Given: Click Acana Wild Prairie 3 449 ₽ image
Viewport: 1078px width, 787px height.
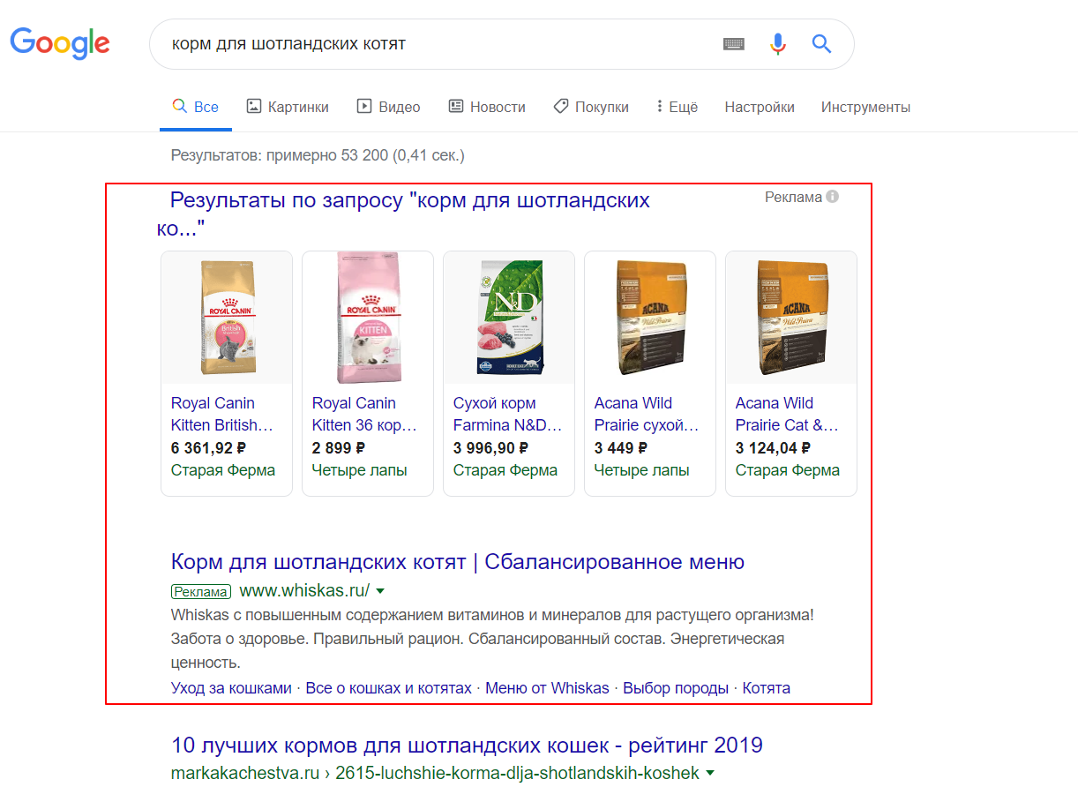Looking at the screenshot, I should pyautogui.click(x=650, y=318).
